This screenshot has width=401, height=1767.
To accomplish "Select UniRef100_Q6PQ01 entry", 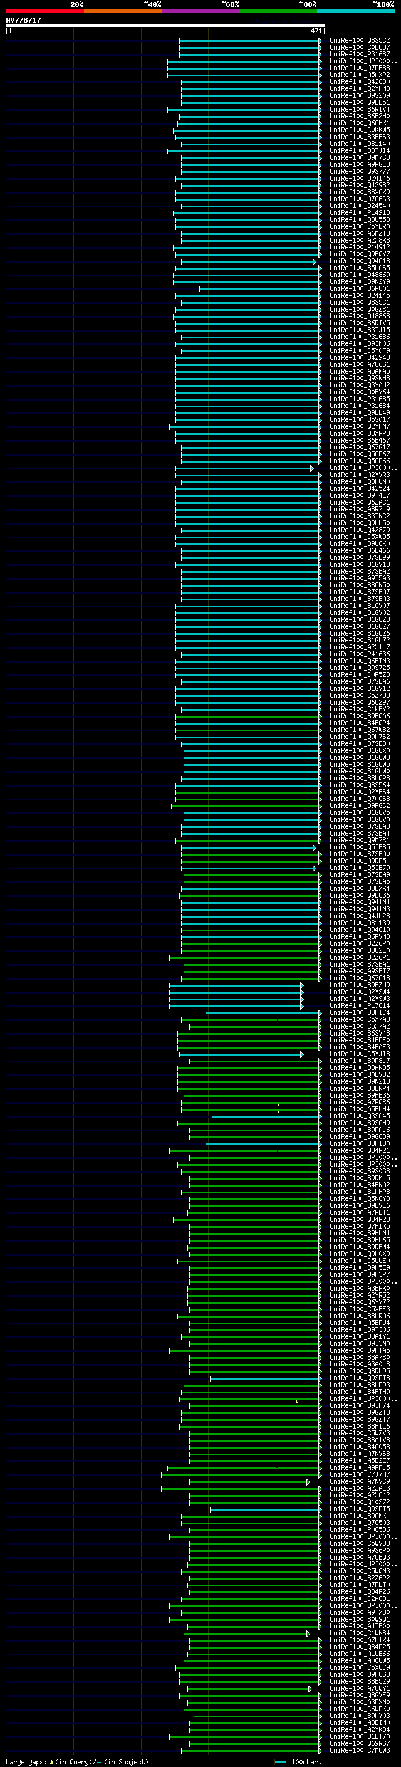I will (359, 289).
